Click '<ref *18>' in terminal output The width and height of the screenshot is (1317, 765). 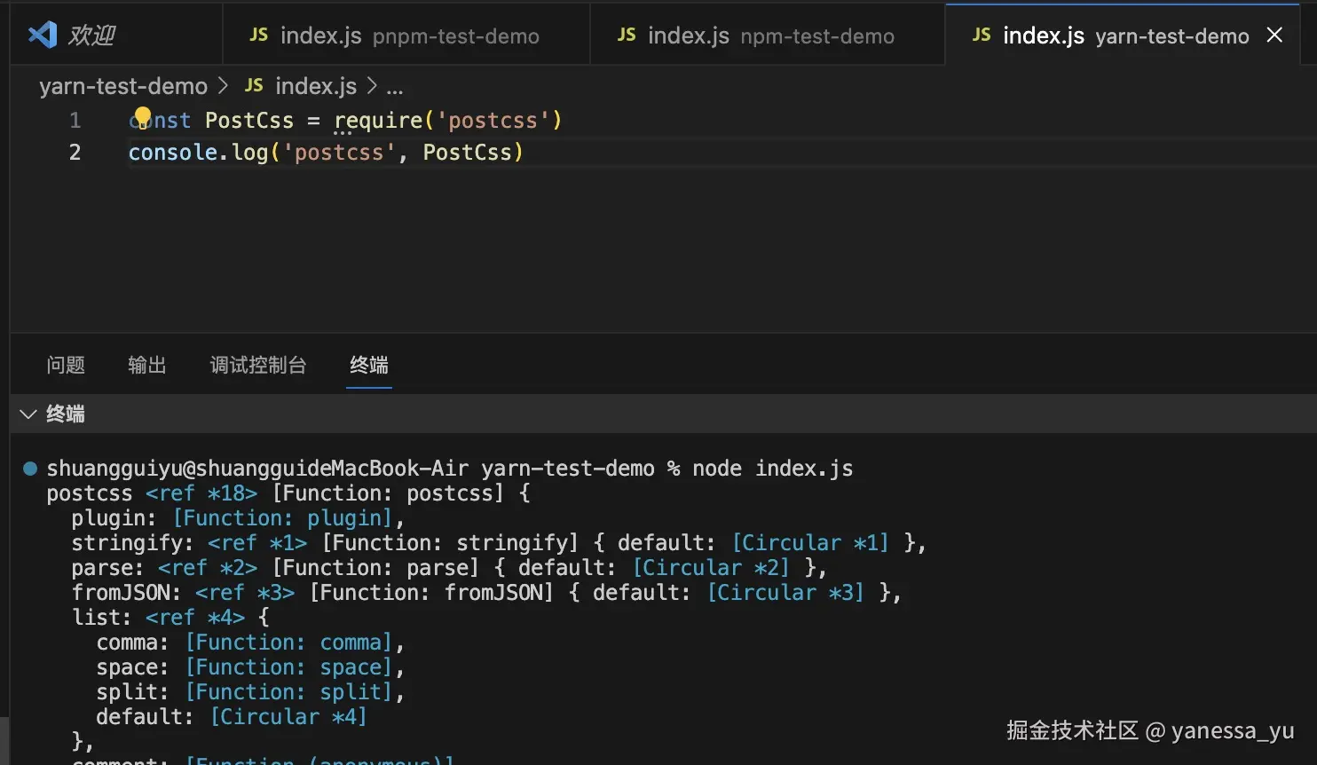(201, 493)
